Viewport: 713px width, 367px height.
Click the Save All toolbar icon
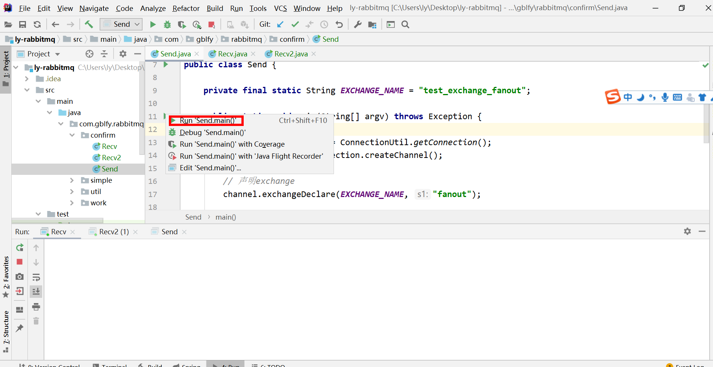(x=23, y=24)
